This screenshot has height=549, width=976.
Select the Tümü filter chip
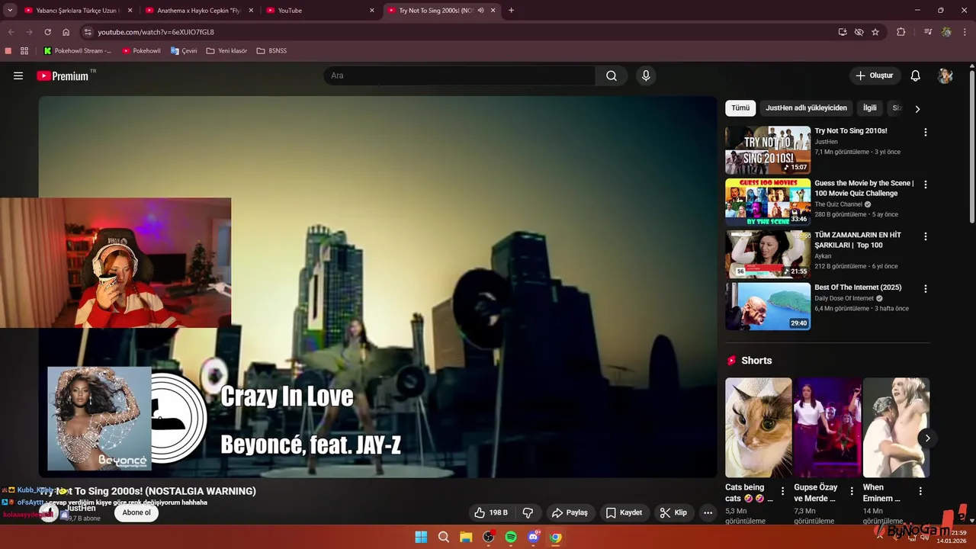tap(740, 108)
